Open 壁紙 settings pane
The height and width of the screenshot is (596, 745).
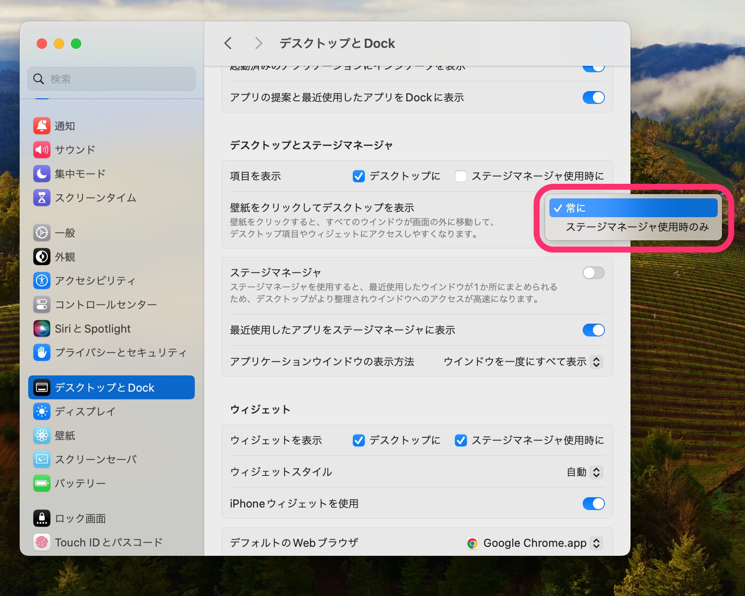111,435
